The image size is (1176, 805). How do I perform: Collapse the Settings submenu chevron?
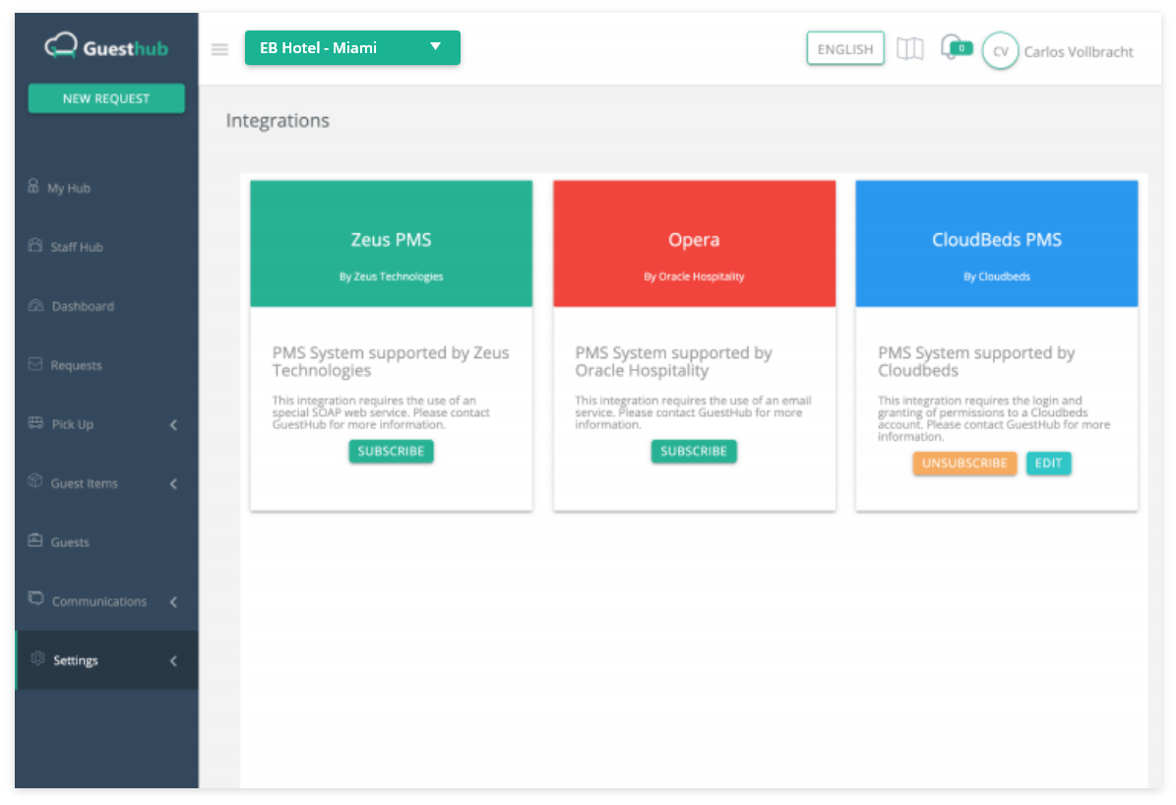point(173,661)
